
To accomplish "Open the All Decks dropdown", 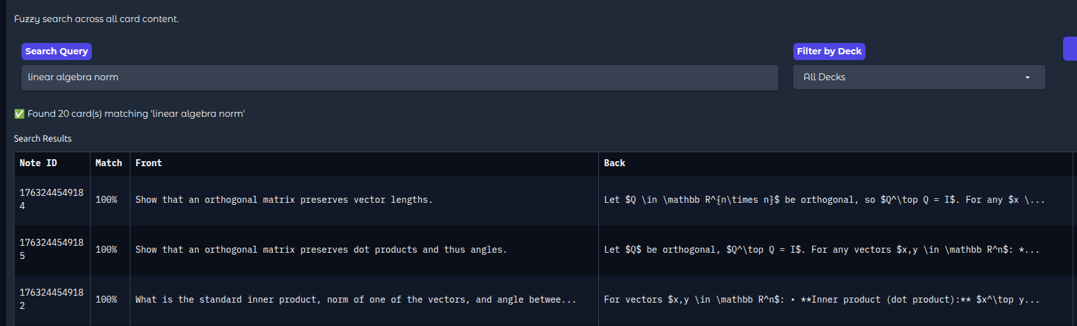I will 918,77.
